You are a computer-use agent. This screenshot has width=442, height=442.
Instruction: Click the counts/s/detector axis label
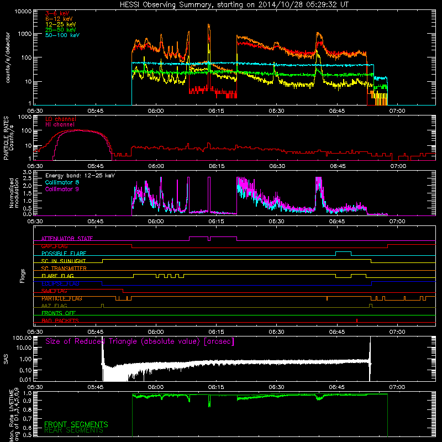[x=8, y=57]
